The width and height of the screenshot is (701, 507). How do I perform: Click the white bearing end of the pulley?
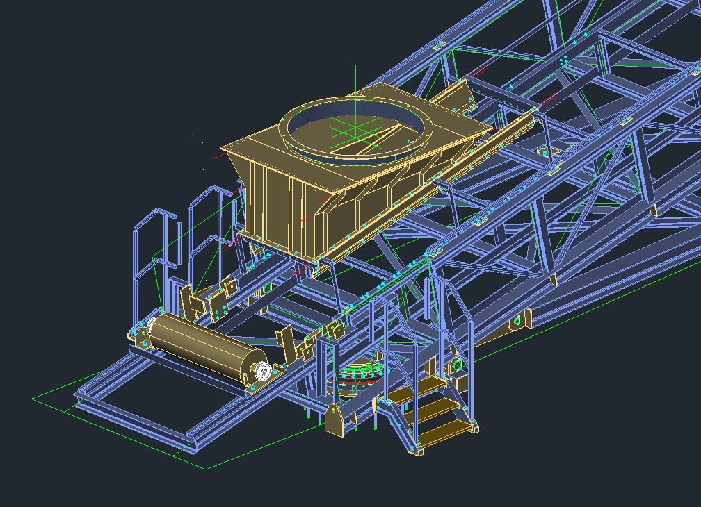pyautogui.click(x=261, y=370)
